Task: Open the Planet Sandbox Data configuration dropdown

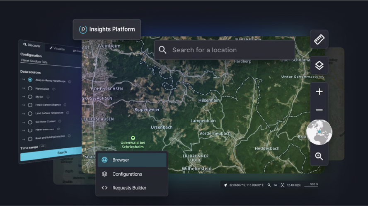Action: point(51,63)
